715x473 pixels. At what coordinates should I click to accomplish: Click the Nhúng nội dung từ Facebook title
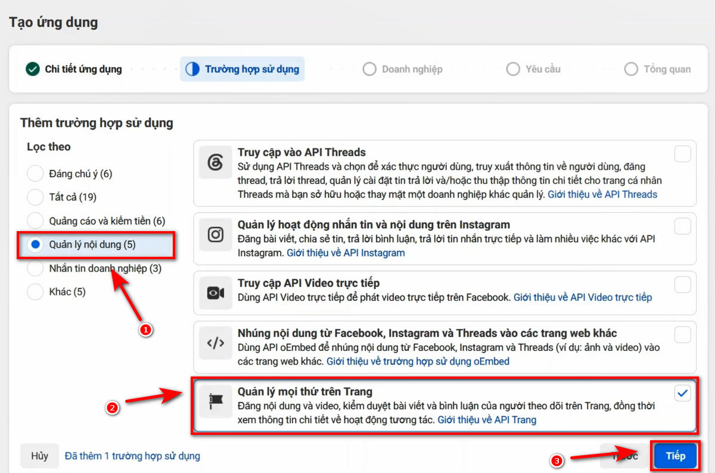pos(427,333)
